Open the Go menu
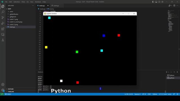The width and height of the screenshot is (180, 101). [x=28, y=2]
